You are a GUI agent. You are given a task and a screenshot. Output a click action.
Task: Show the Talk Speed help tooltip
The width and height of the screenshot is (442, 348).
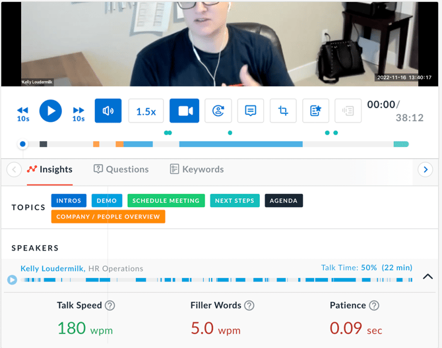[110, 306]
